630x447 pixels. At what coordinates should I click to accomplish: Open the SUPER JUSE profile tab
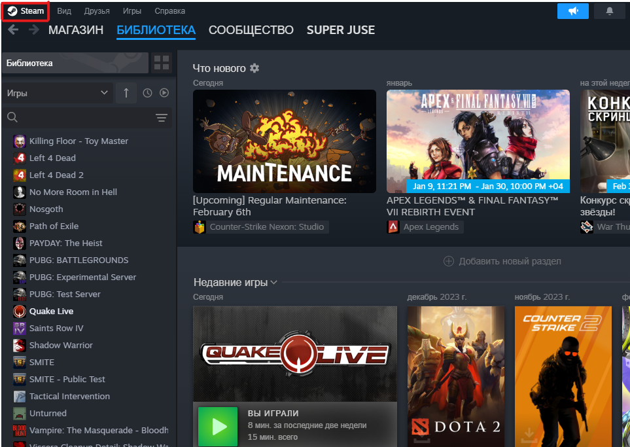point(341,29)
